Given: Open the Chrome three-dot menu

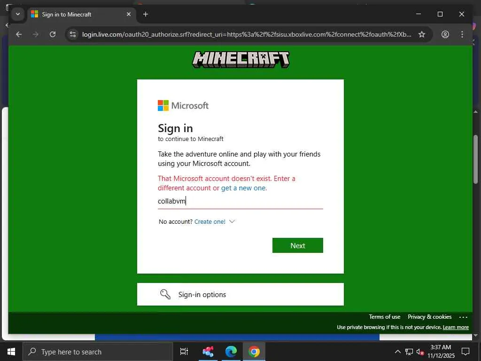Looking at the screenshot, I should 462,34.
